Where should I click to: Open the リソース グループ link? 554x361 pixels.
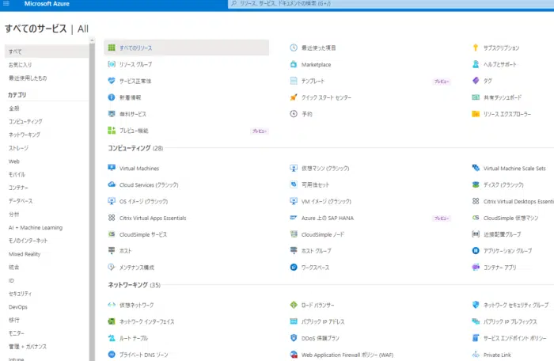pyautogui.click(x=135, y=64)
